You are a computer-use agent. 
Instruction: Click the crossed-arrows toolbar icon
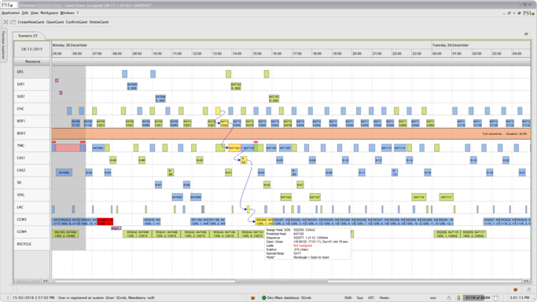tap(6, 22)
